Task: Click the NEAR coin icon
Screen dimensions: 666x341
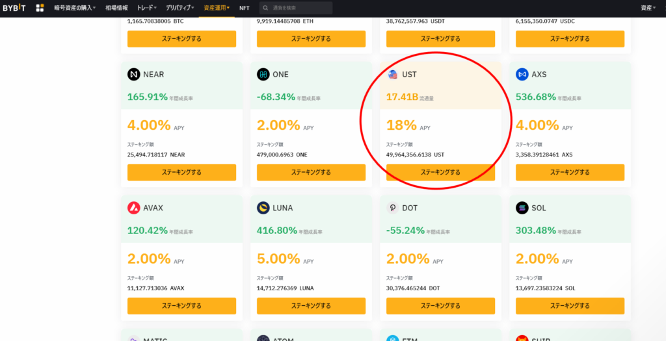Action: tap(133, 74)
